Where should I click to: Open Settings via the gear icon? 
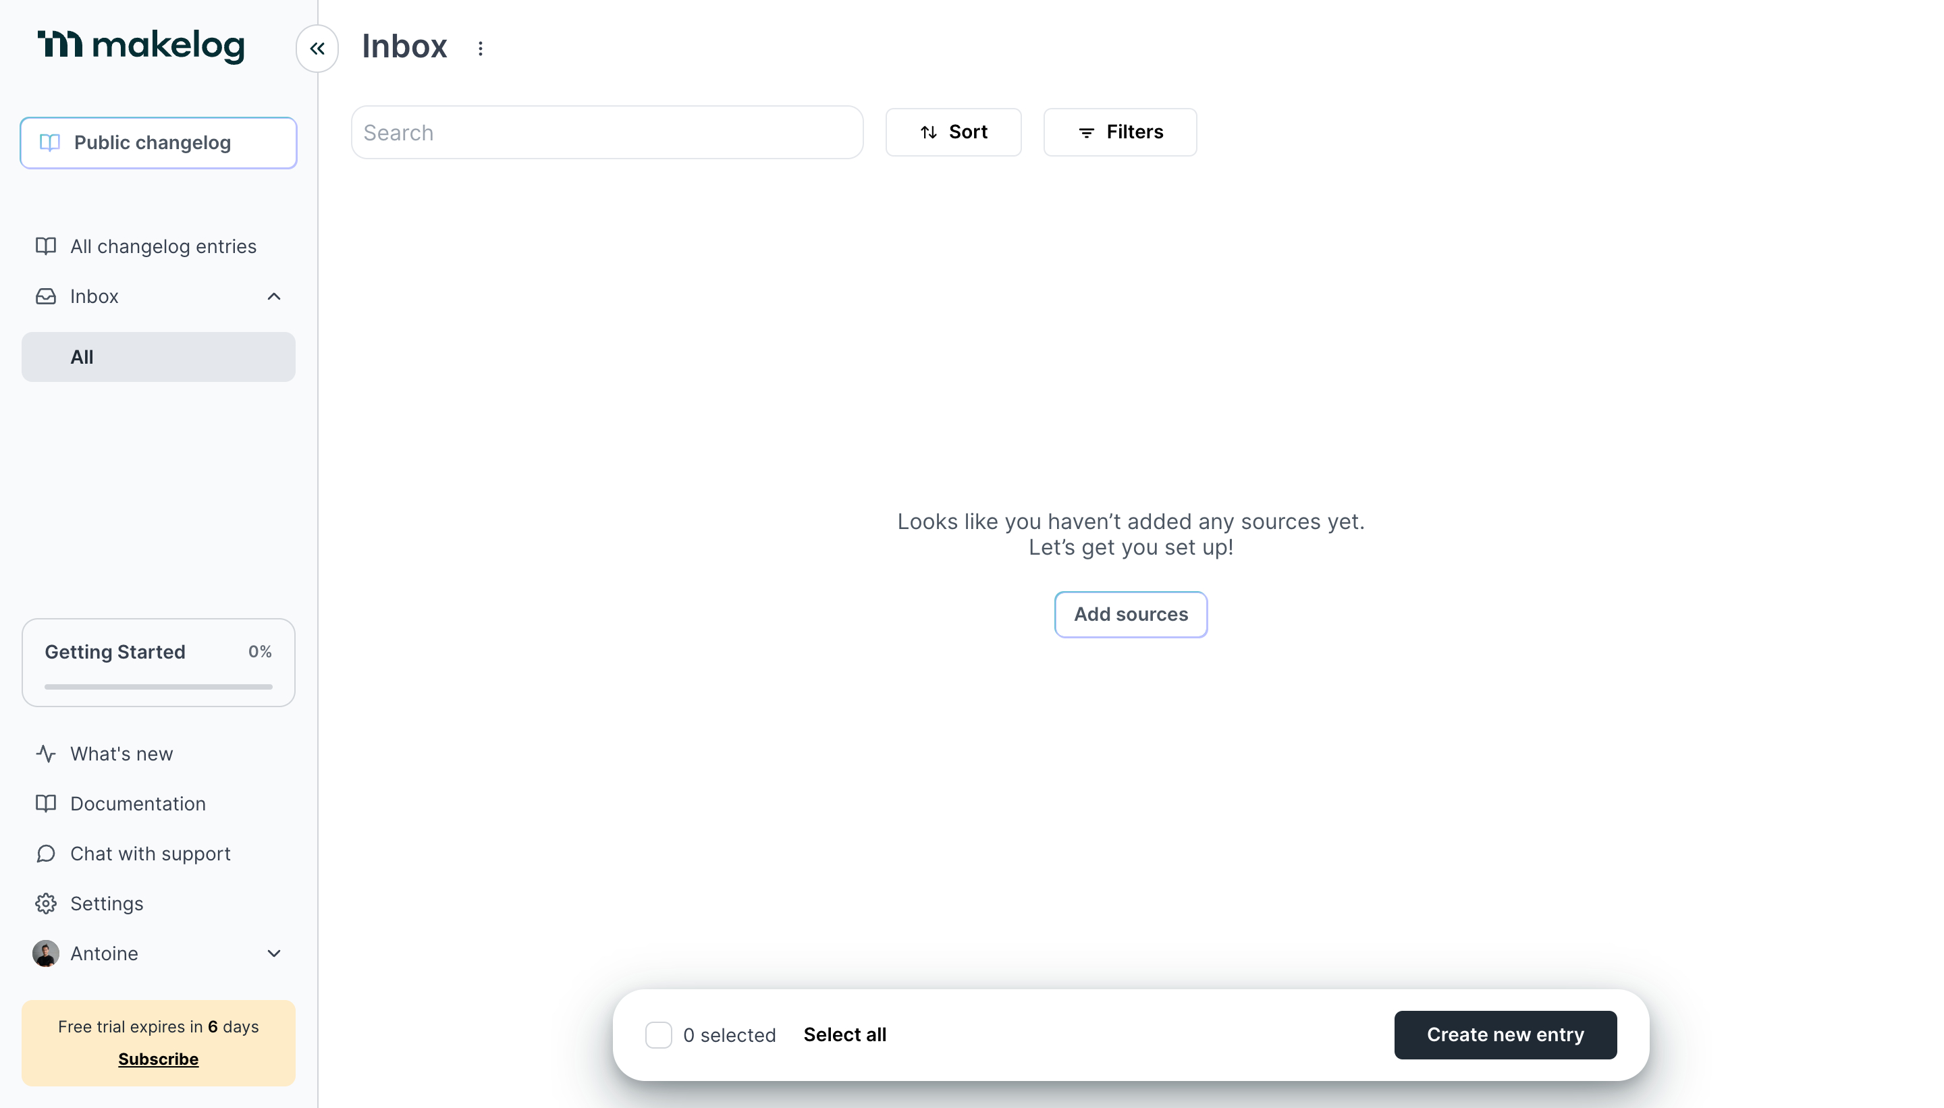[46, 904]
